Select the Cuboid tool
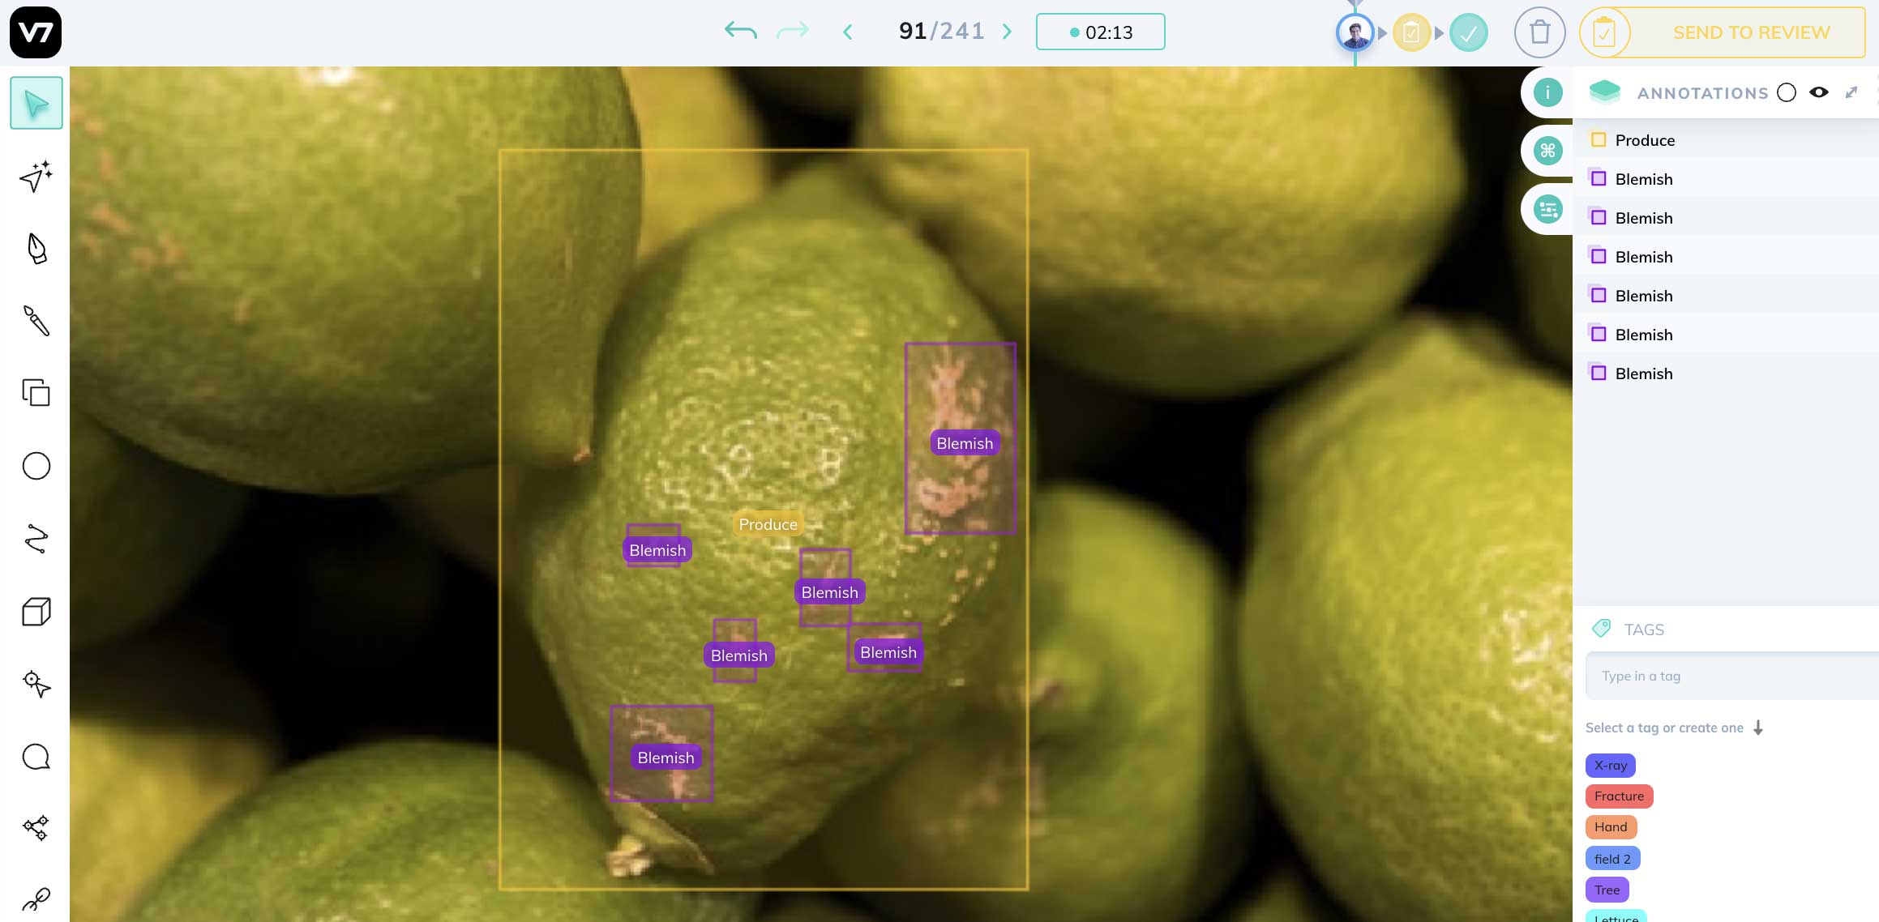Image resolution: width=1879 pixels, height=922 pixels. [x=36, y=612]
